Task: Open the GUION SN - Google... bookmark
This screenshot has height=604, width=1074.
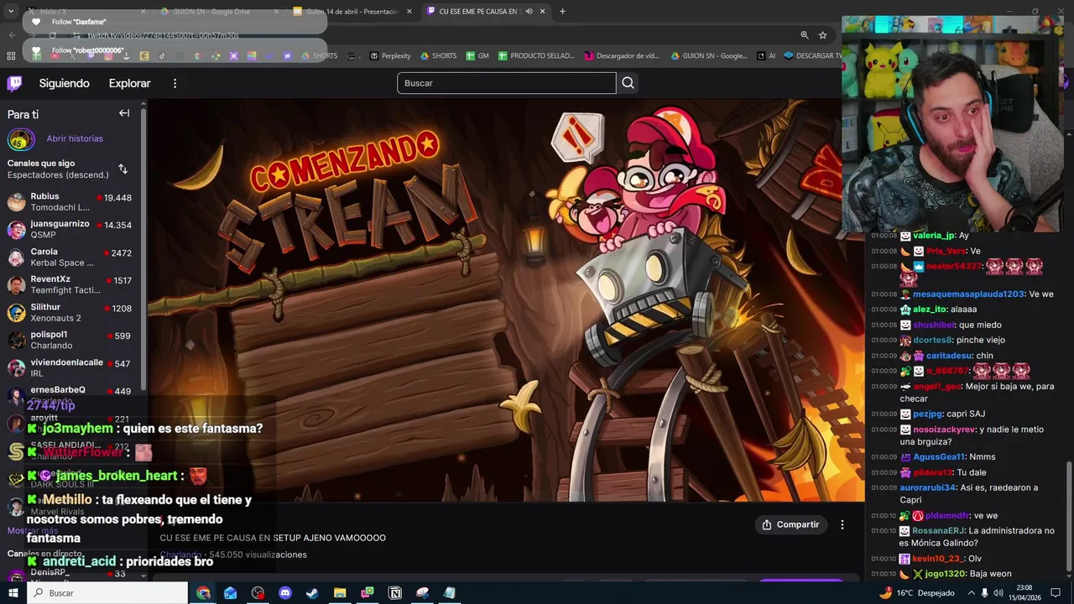Action: (x=709, y=56)
